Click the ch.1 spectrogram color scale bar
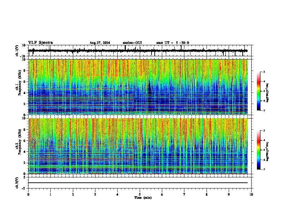 (259, 91)
